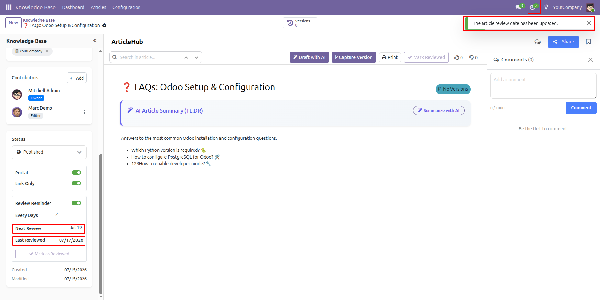This screenshot has width=600, height=300.
Task: Open the Dashboard menu
Action: pyautogui.click(x=73, y=7)
